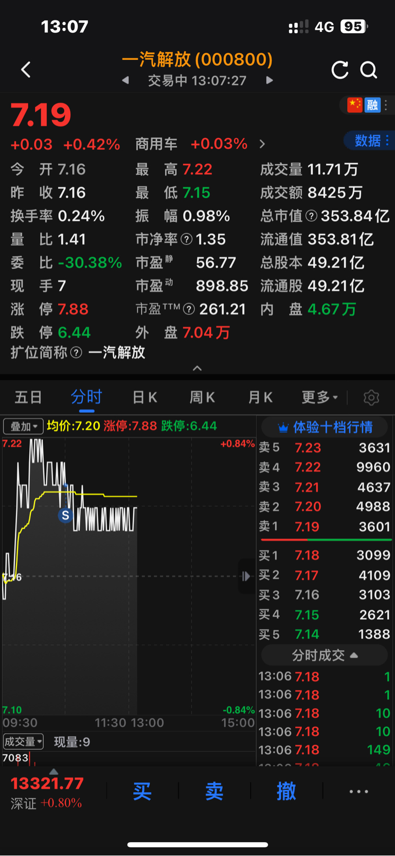Open the 叠加 overlay dropdown
Screen dimensions: 395x856
(x=23, y=426)
